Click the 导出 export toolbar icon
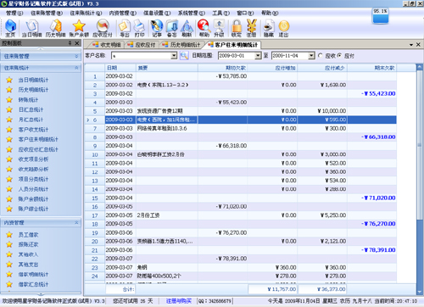The width and height of the screenshot is (424, 307). [125, 28]
